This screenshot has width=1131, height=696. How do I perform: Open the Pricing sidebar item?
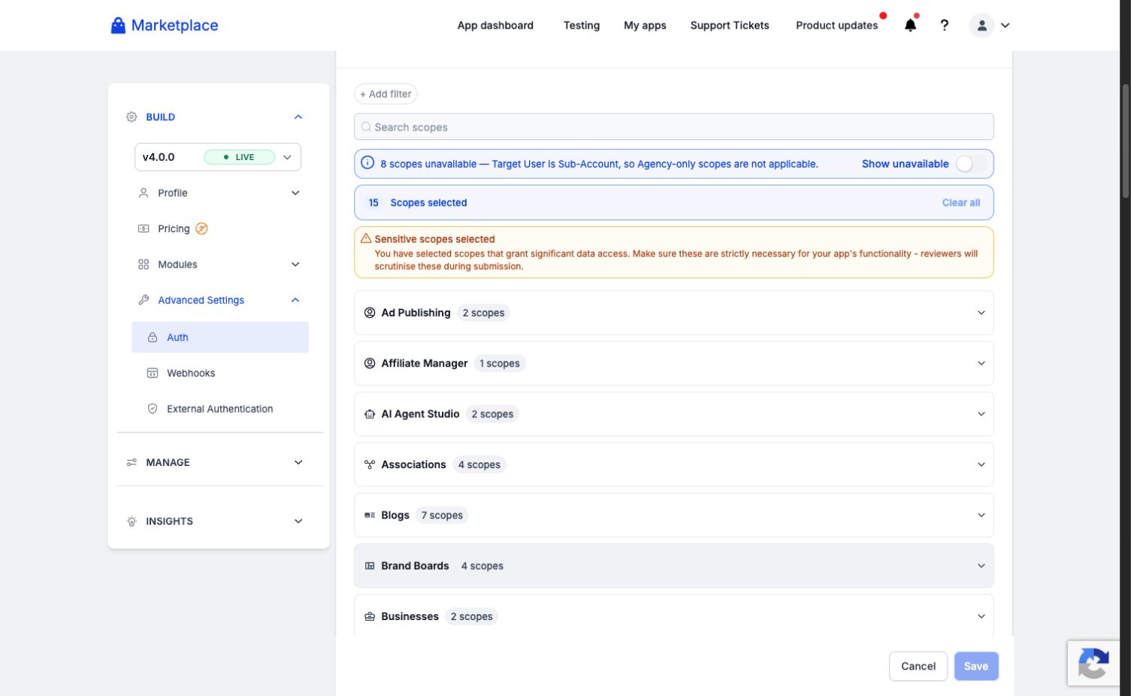pyautogui.click(x=174, y=228)
